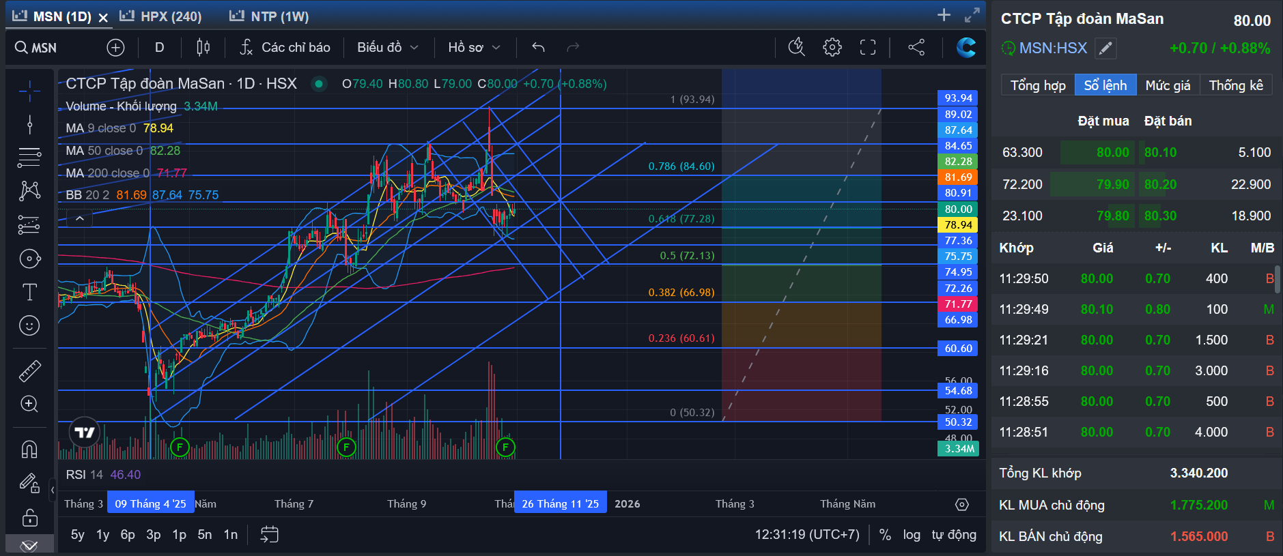Open the forecast and measurement tools

pyautogui.click(x=29, y=224)
